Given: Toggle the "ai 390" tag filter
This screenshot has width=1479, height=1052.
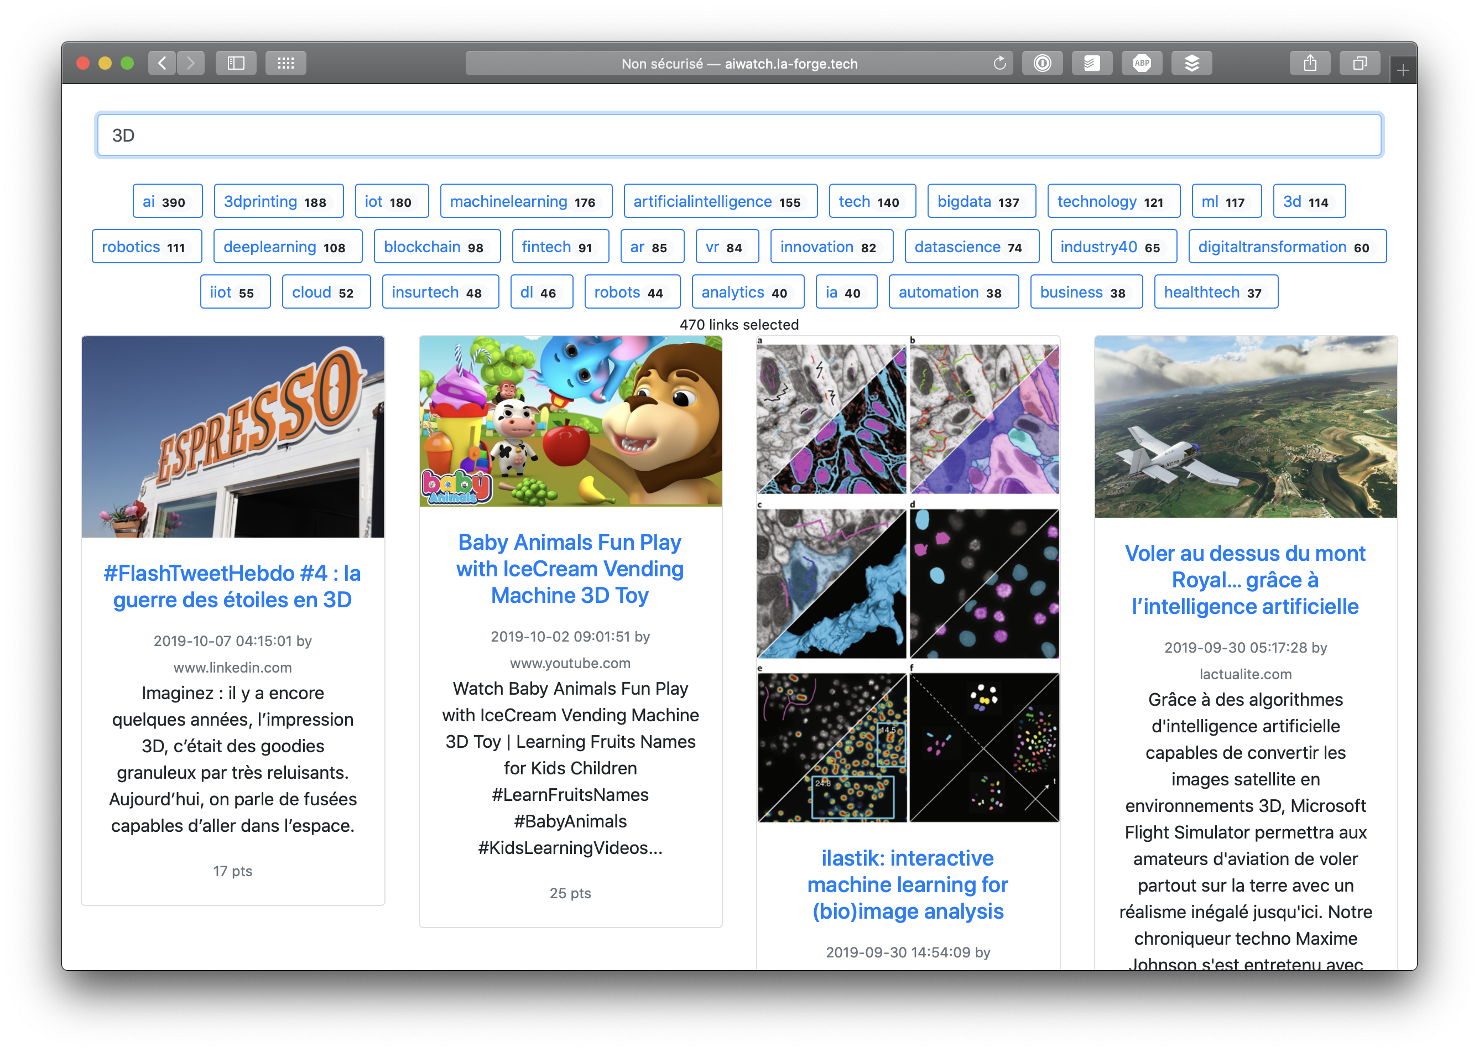Looking at the screenshot, I should coord(166,201).
